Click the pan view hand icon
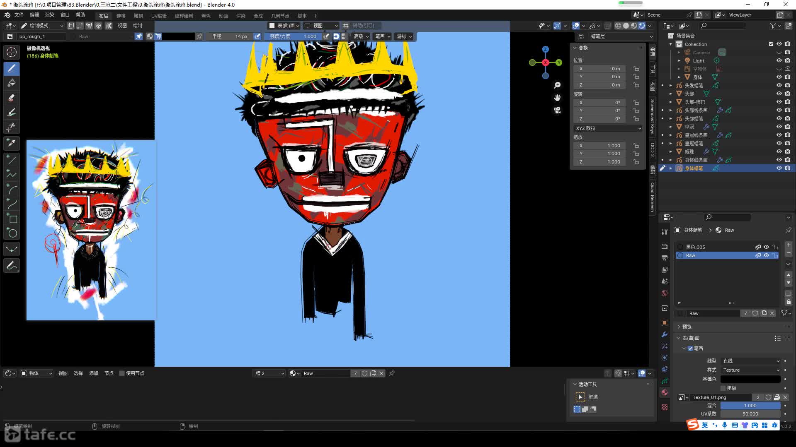The image size is (796, 447). [x=557, y=98]
